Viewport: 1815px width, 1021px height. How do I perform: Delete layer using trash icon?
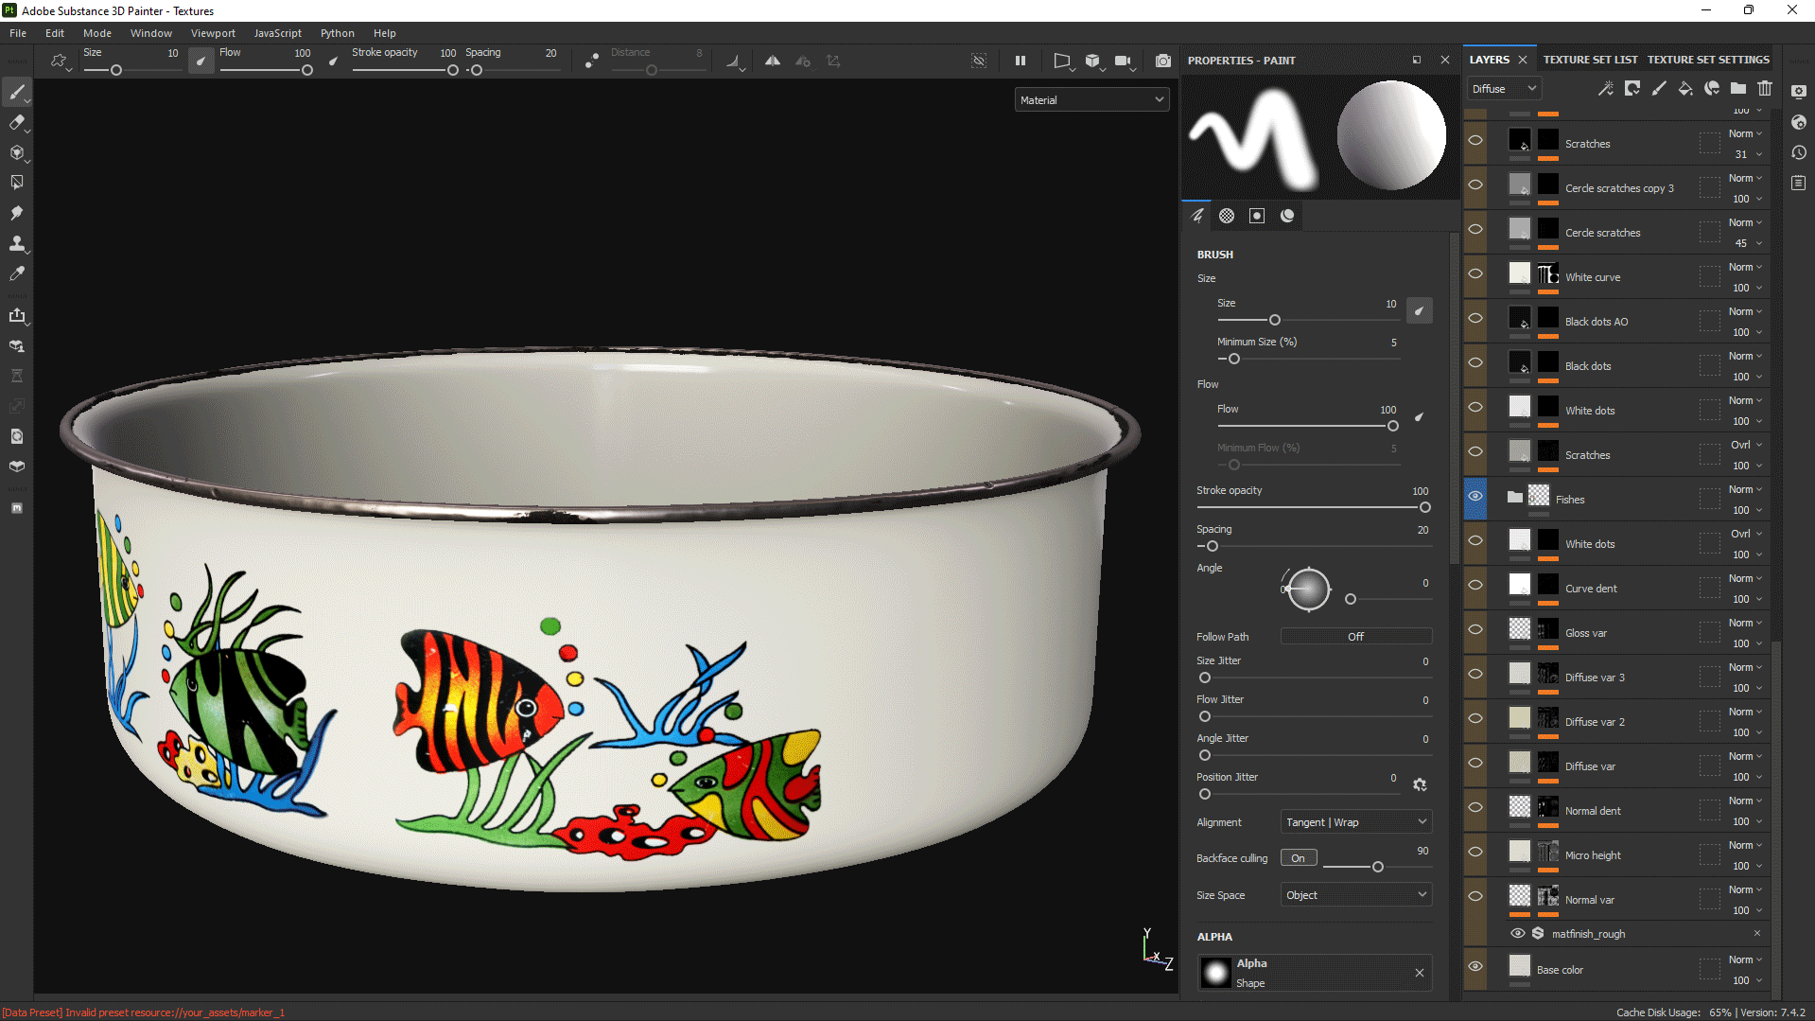[1765, 88]
